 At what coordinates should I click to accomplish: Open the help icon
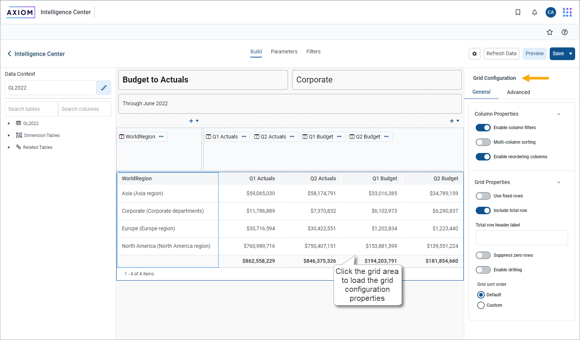click(x=565, y=32)
